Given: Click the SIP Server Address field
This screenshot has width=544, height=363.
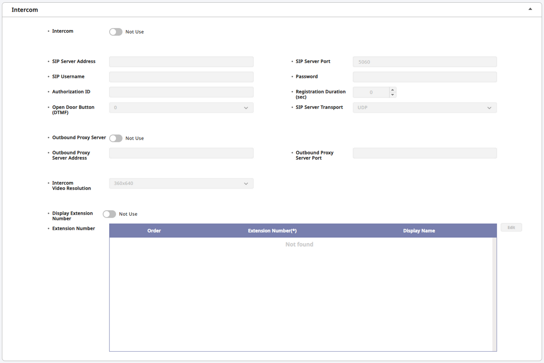Looking at the screenshot, I should point(181,62).
